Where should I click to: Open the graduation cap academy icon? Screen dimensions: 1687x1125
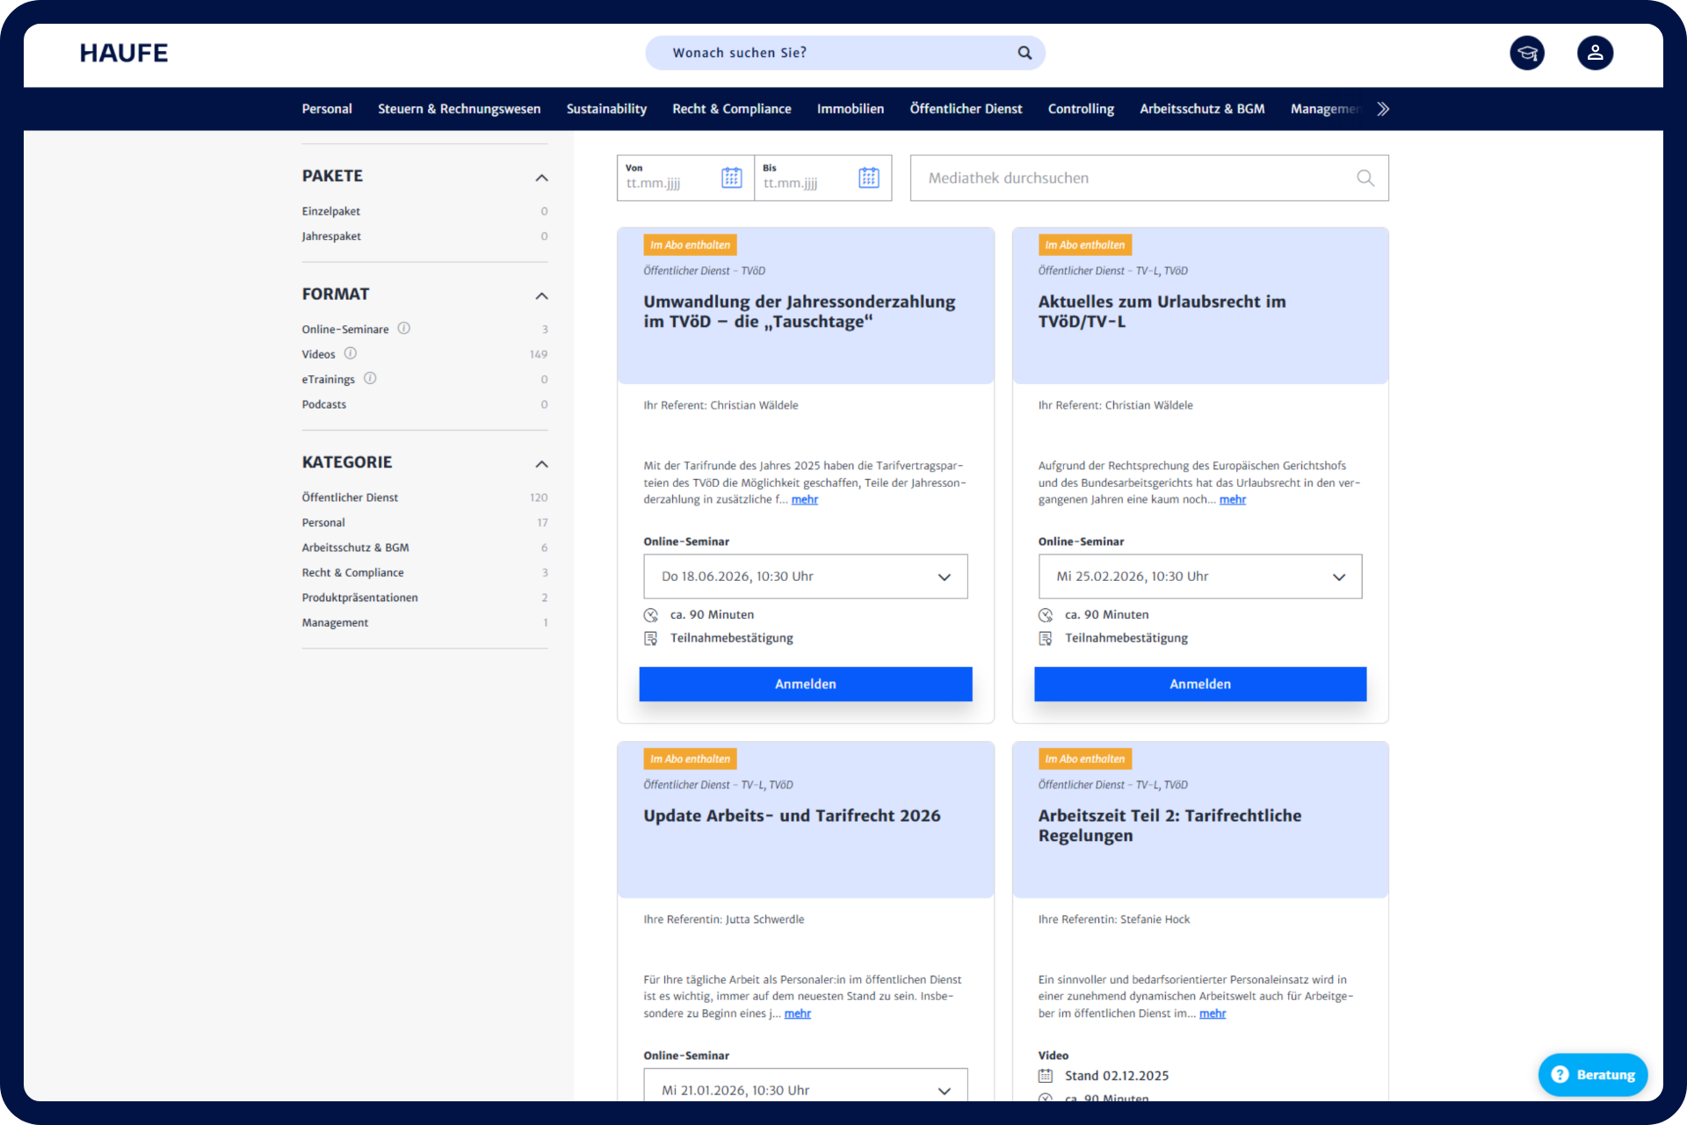(x=1527, y=53)
